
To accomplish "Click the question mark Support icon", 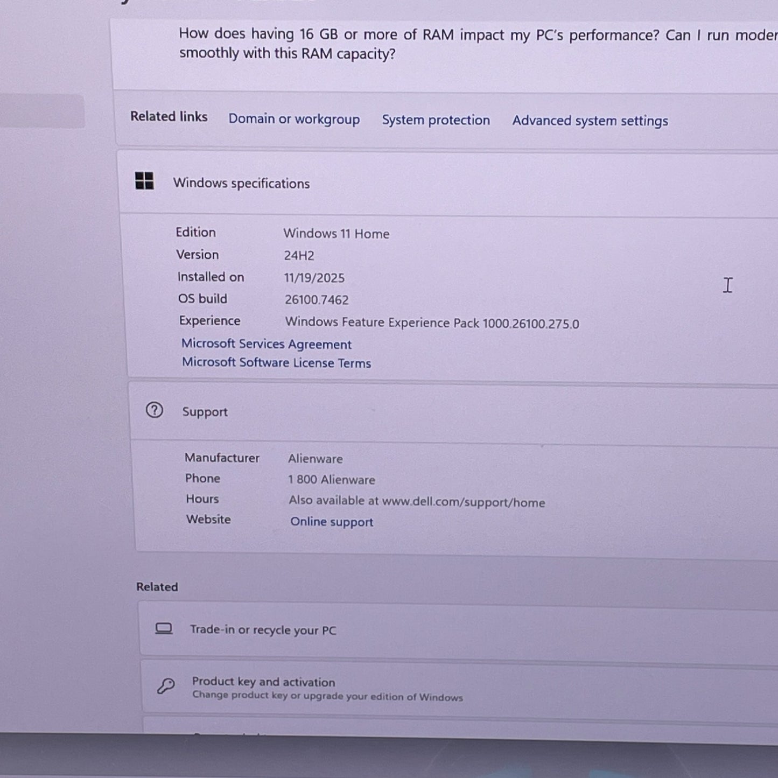I will pyautogui.click(x=155, y=410).
